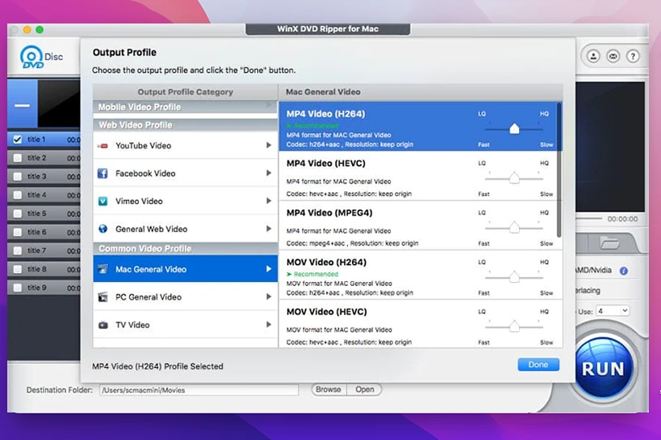Check the title 3 checkbox
This screenshot has height=440, width=661.
[x=17, y=177]
